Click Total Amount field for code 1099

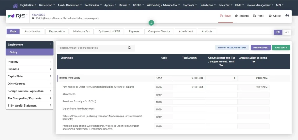coord(189,126)
